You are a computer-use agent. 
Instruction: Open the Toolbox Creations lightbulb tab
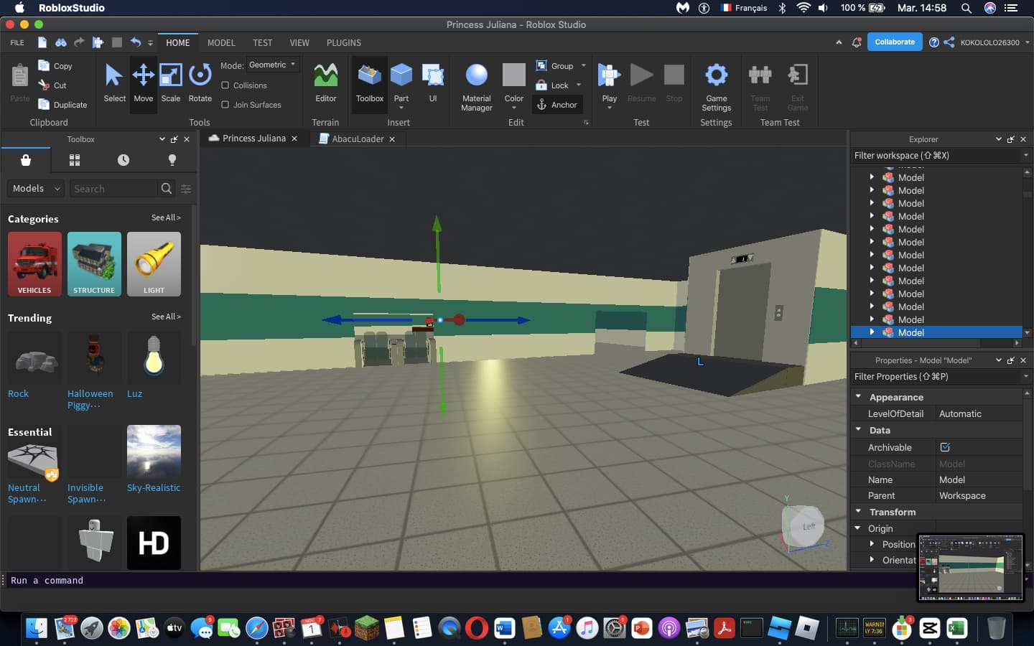[x=172, y=160]
